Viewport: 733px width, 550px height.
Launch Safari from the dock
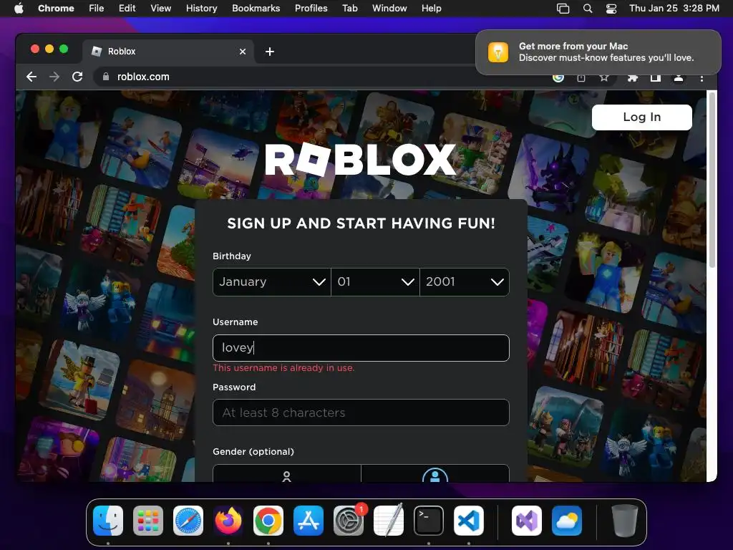tap(188, 521)
